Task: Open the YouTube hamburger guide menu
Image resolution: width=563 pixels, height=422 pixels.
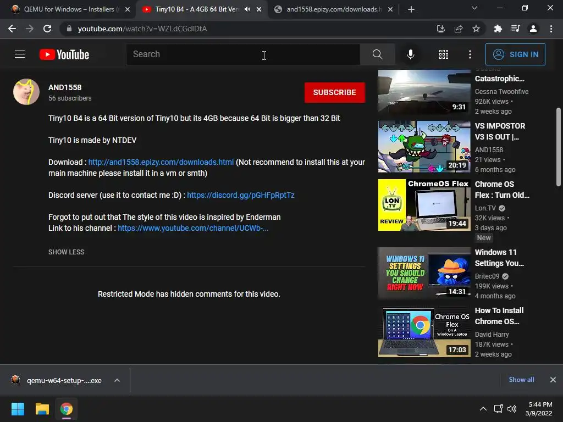Action: pos(20,54)
